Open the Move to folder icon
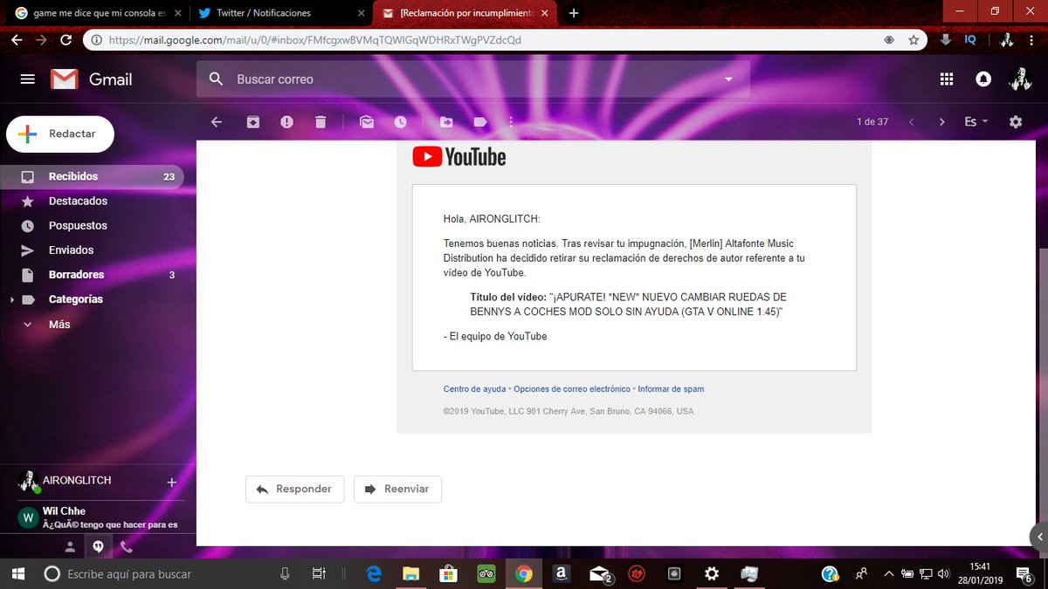1048x589 pixels. click(446, 122)
